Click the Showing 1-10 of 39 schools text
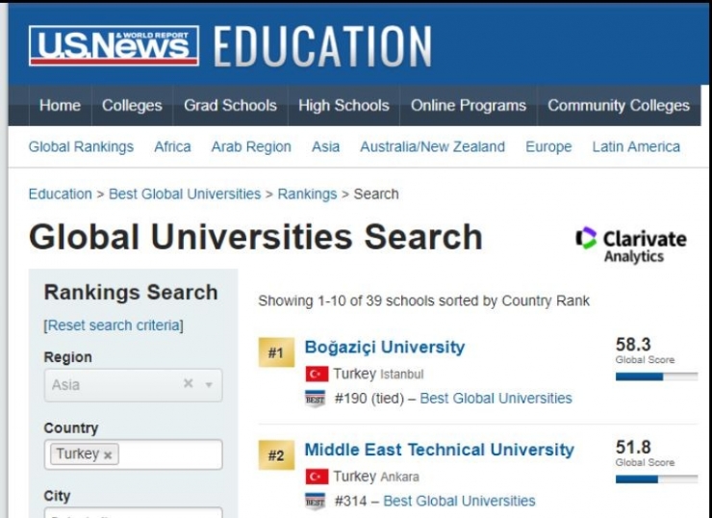Viewport: 712px width, 518px height. point(423,300)
